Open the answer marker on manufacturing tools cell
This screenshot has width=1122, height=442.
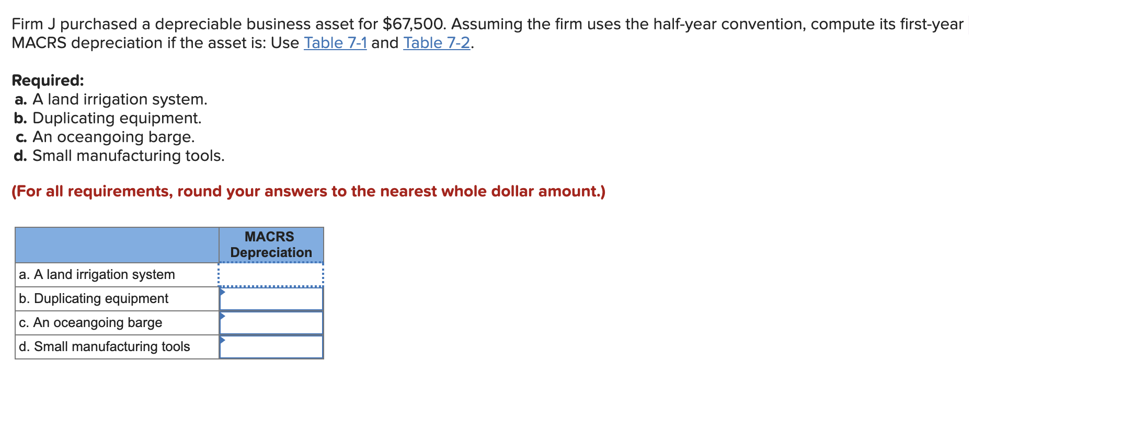(223, 340)
